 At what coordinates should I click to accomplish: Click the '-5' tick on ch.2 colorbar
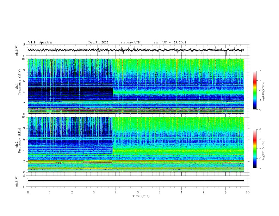coord(260,149)
